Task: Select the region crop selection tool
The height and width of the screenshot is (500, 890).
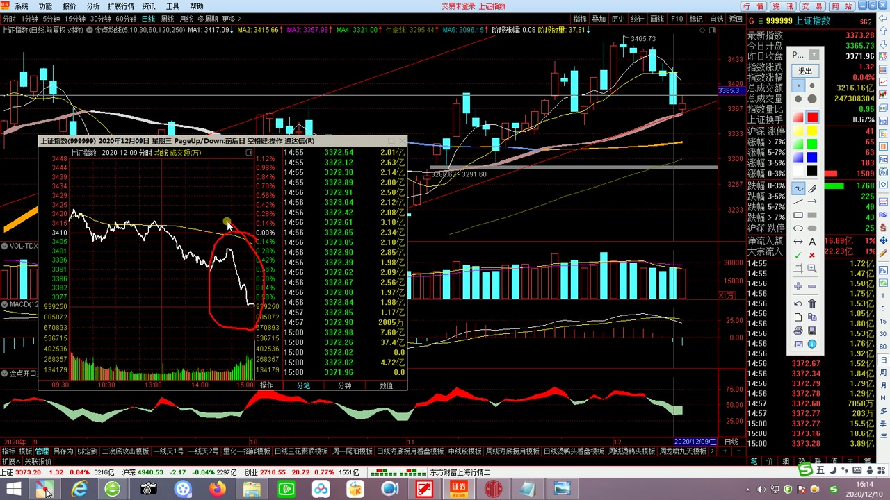Action: (x=798, y=269)
